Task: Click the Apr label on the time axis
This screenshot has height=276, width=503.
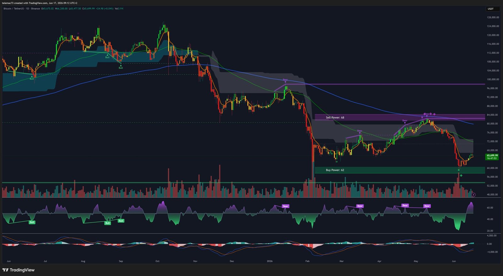Action: (x=379, y=261)
